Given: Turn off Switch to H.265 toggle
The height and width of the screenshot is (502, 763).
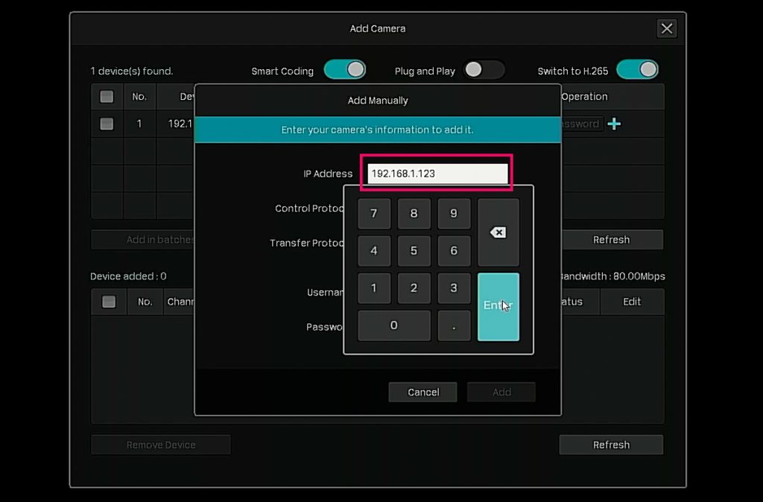Looking at the screenshot, I should point(637,70).
